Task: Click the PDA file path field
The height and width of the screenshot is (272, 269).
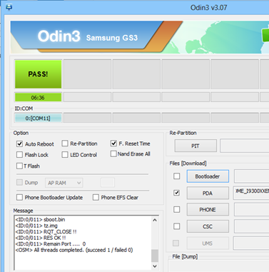Action: coord(251,193)
